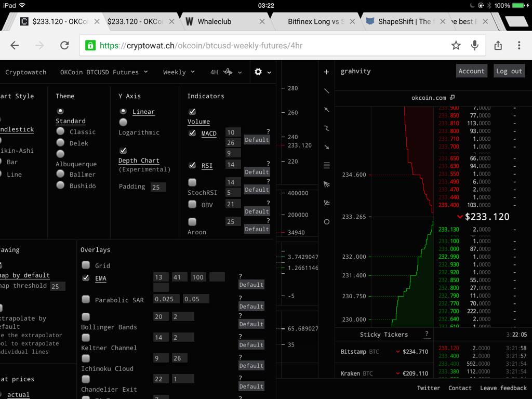Select the Bitstamp BTC sticky ticker
The image size is (532, 399).
click(384, 352)
